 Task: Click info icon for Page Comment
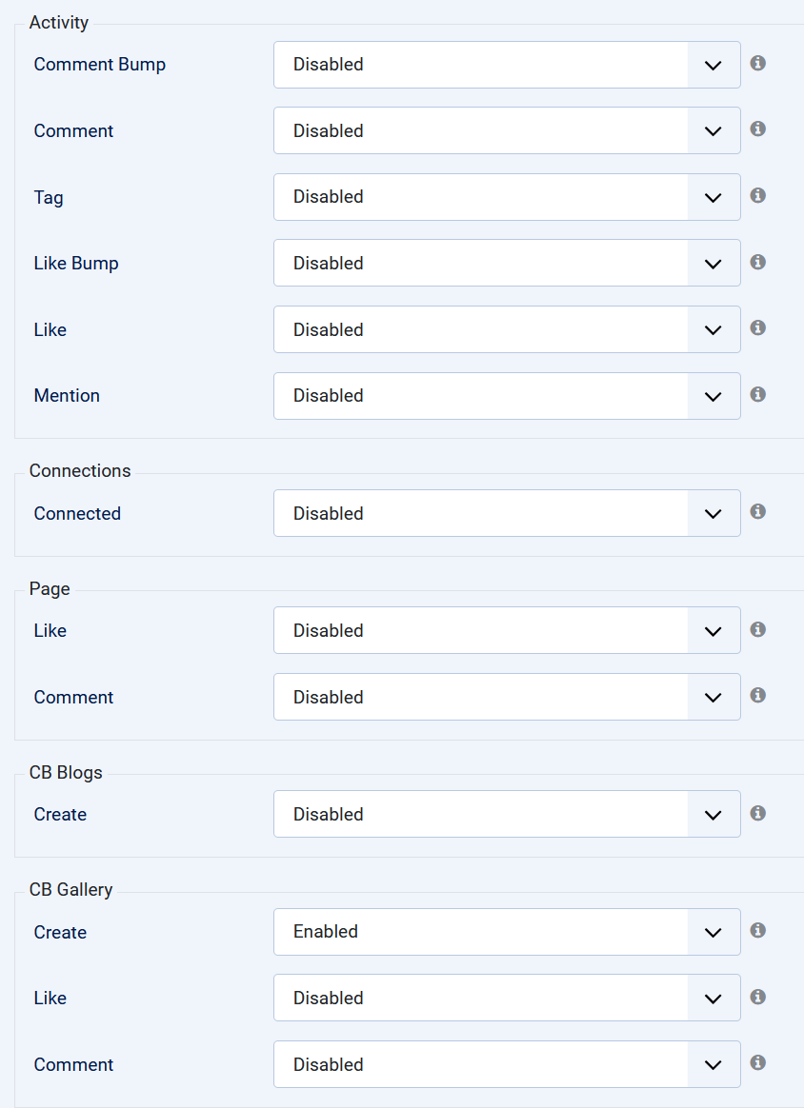click(x=758, y=695)
